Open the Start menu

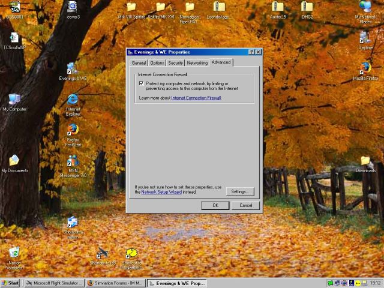click(10, 283)
